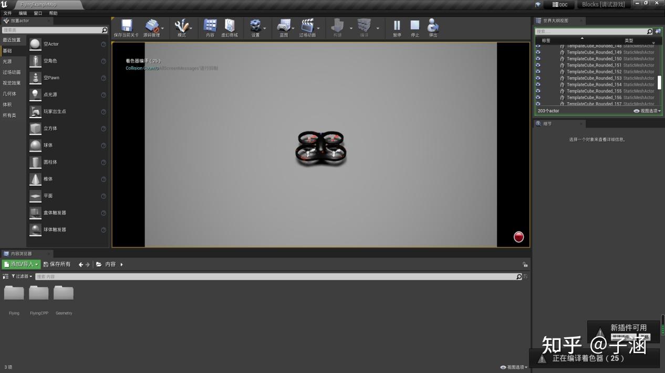Screen dimensions: 665x373
Task: Click the Eject (弹出) toolbar icon
Action: click(x=433, y=26)
